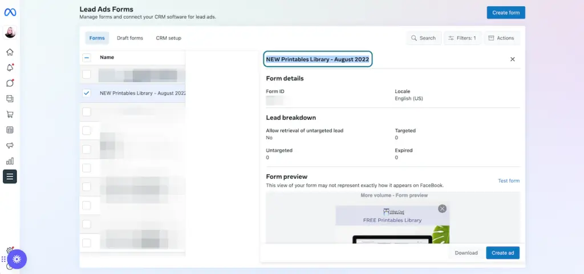The image size is (584, 274).
Task: Click the Targeted label
Action: [x=405, y=131]
